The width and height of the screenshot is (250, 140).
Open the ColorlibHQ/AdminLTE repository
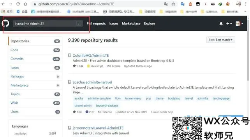(x=91, y=56)
